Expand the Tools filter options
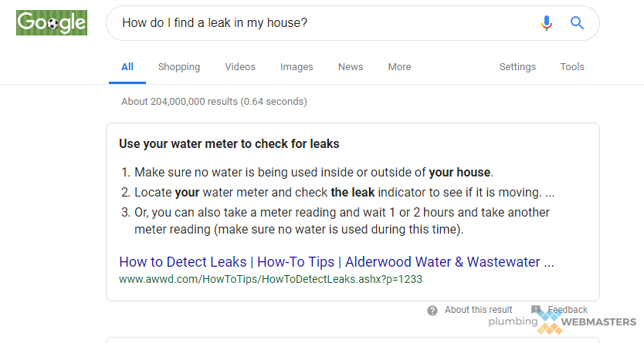This screenshot has height=343, width=644. coord(572,67)
